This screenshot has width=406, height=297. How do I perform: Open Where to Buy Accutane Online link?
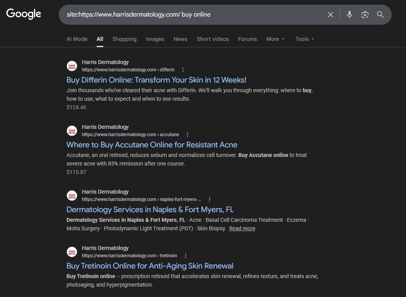(152, 145)
